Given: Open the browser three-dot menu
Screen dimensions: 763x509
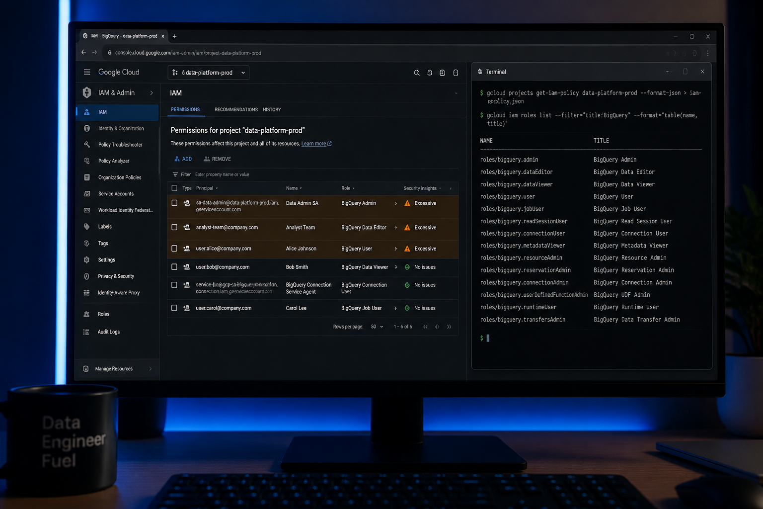Looking at the screenshot, I should [x=708, y=53].
